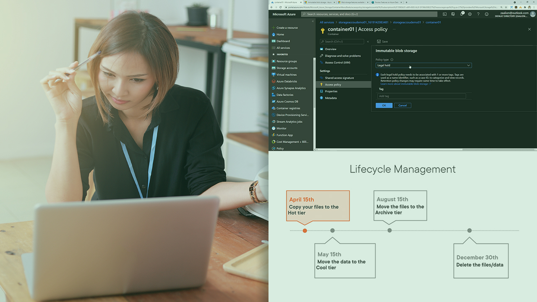Open the notifications bell icon
The width and height of the screenshot is (537, 302).
click(461, 14)
